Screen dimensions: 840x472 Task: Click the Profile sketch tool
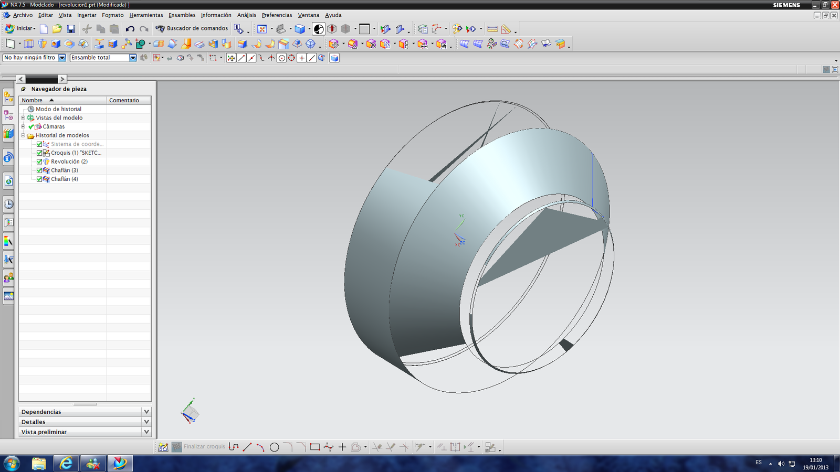click(x=234, y=447)
